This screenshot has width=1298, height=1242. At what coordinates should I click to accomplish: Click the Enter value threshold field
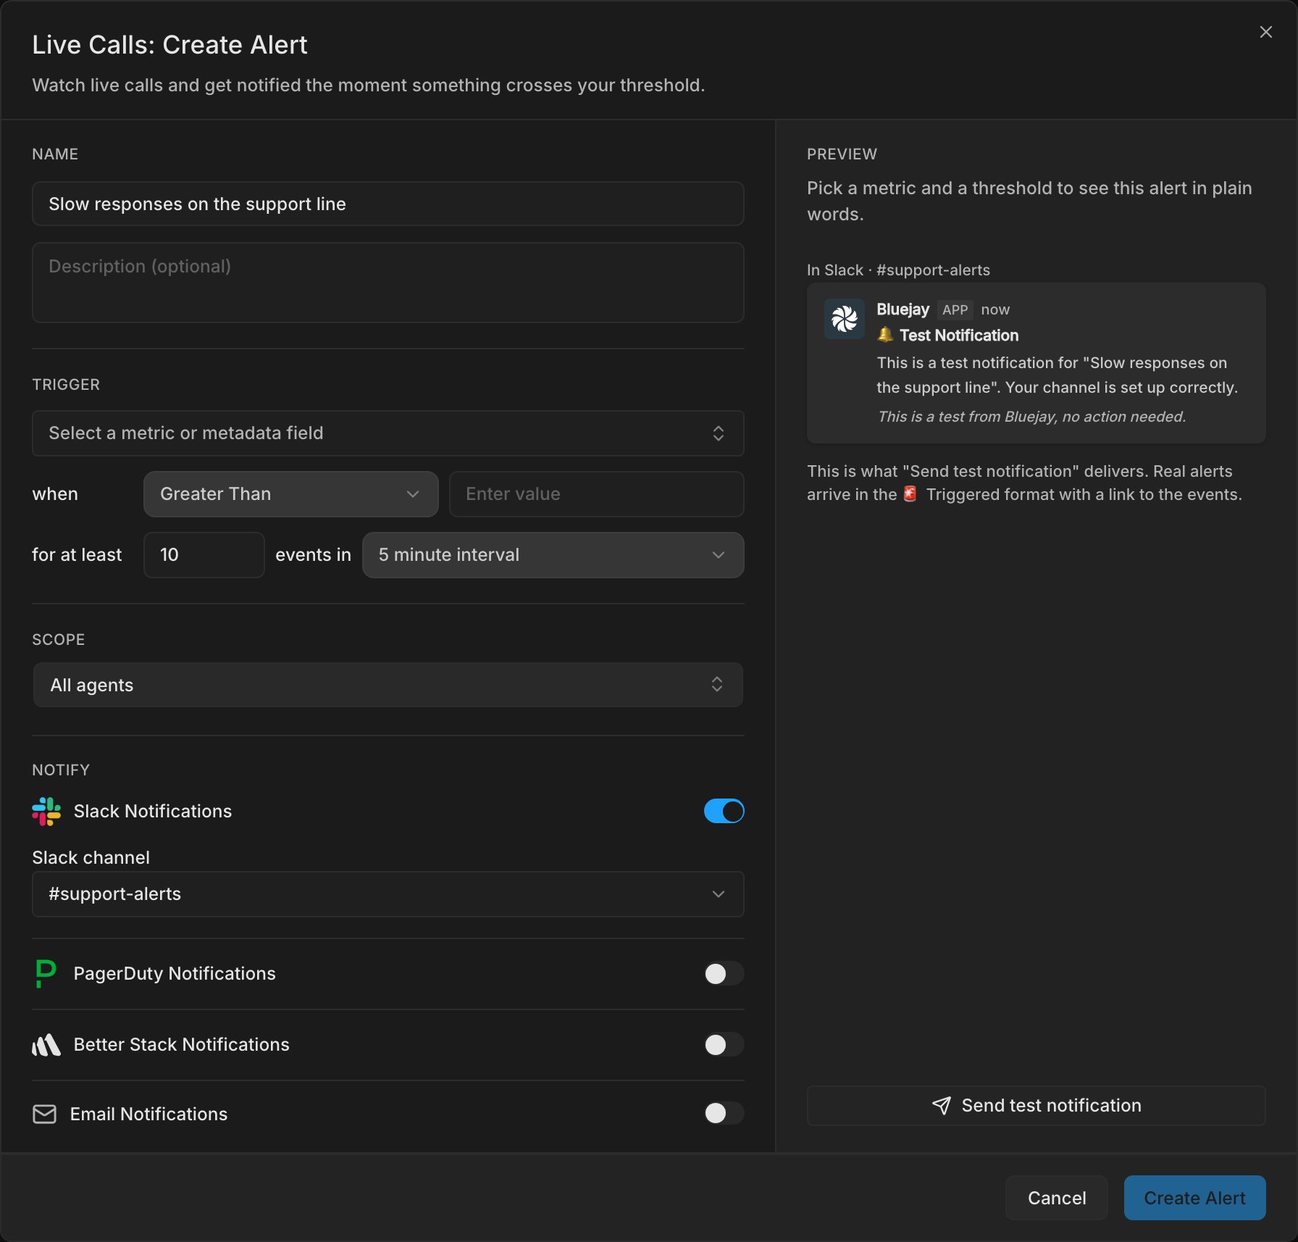(596, 494)
